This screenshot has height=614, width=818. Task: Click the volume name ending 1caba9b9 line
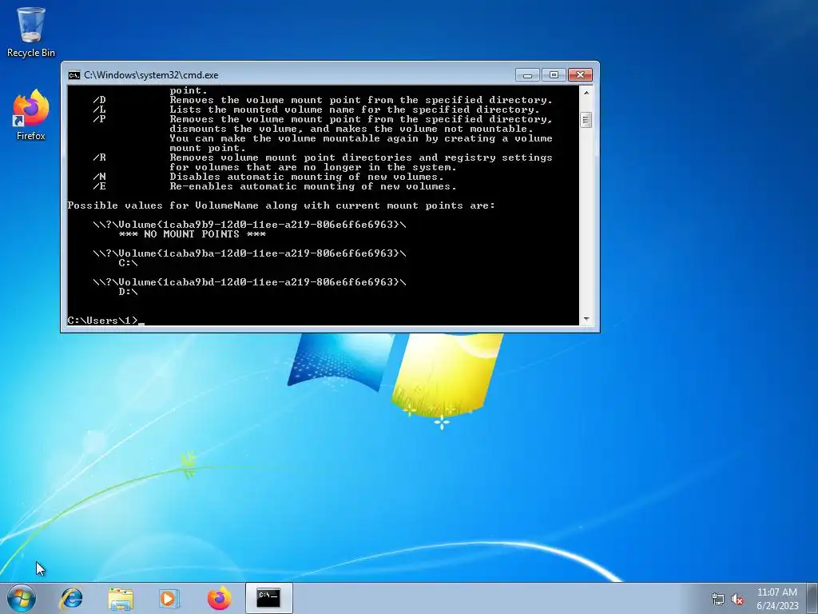(249, 225)
